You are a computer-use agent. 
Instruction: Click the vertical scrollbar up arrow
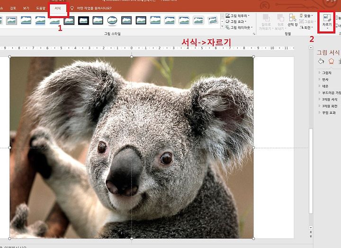(x=311, y=48)
